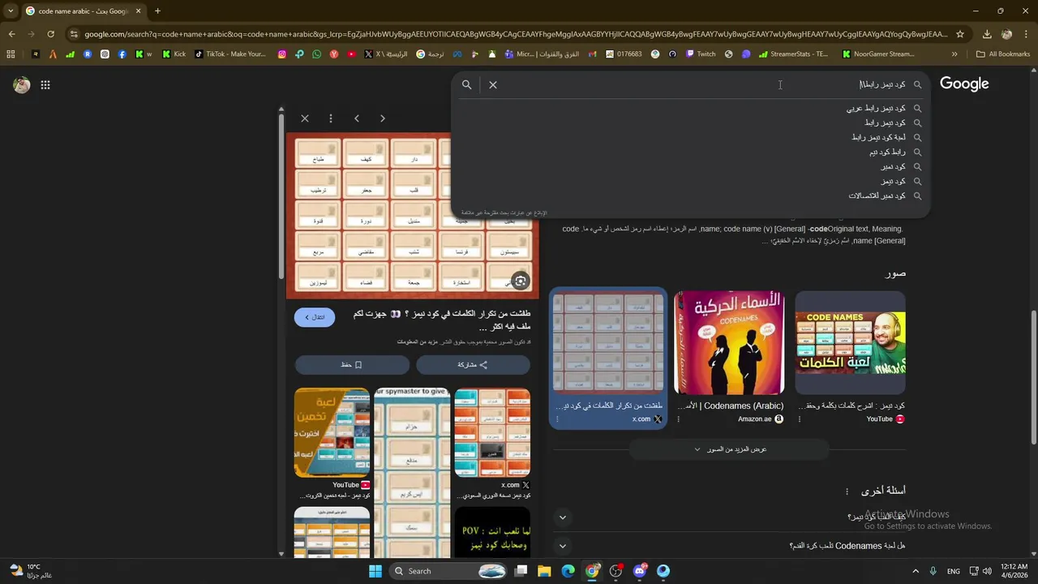Viewport: 1038px width, 584px height.
Task: Select suggestion رابط كود نيم
Action: (691, 152)
